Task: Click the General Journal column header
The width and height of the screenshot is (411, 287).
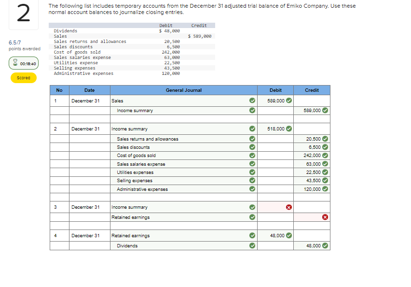Action: pos(184,90)
